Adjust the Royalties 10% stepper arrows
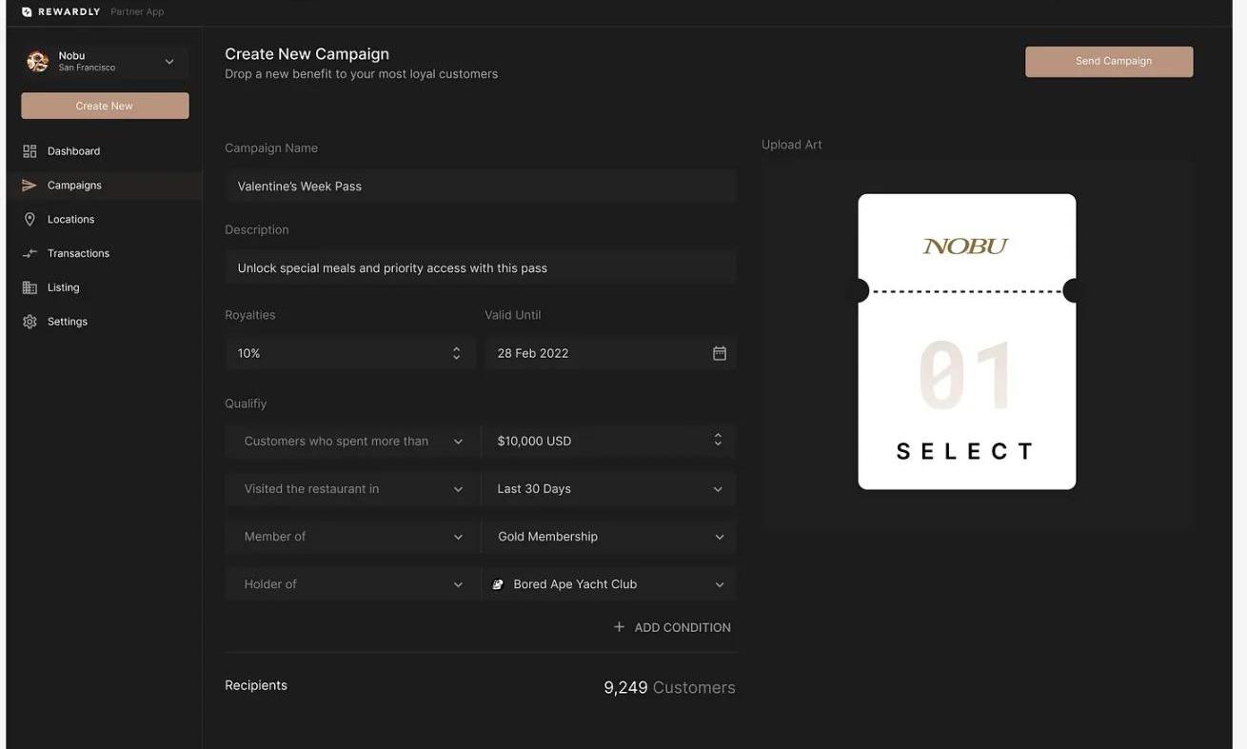 (x=456, y=353)
